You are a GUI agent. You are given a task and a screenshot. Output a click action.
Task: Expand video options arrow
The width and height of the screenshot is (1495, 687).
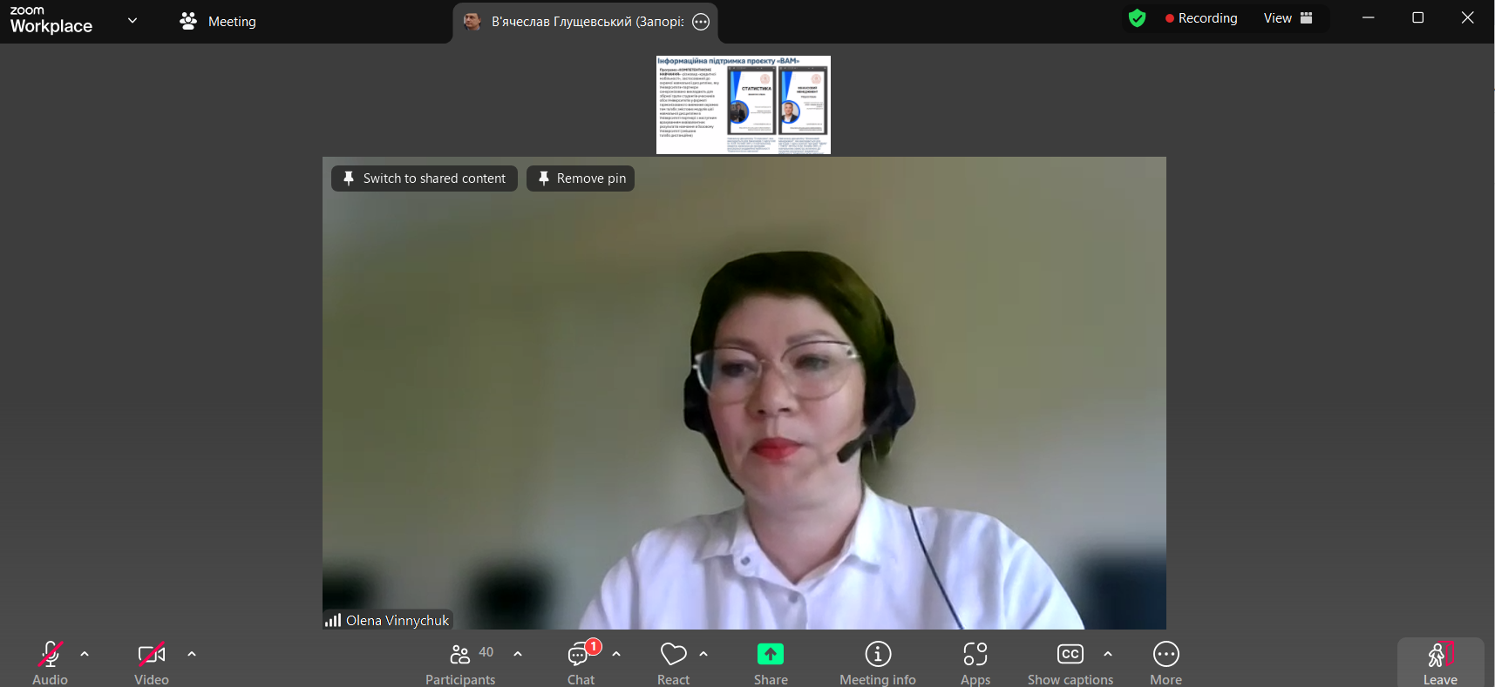click(192, 654)
